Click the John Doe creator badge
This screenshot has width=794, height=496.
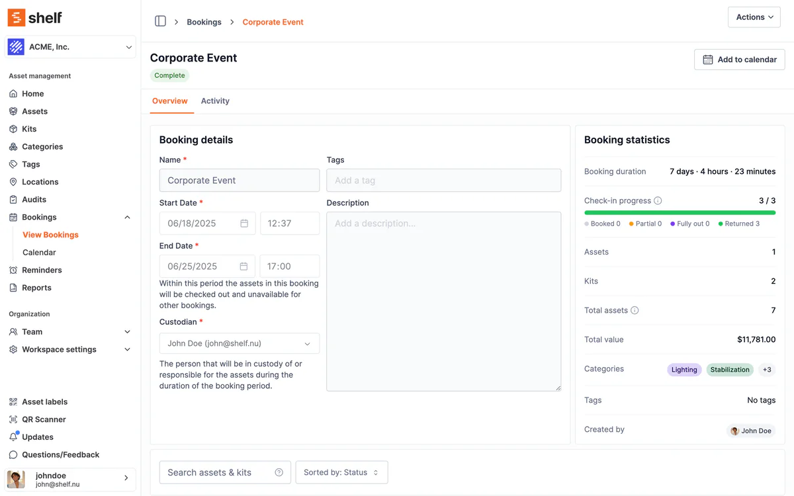tap(751, 431)
